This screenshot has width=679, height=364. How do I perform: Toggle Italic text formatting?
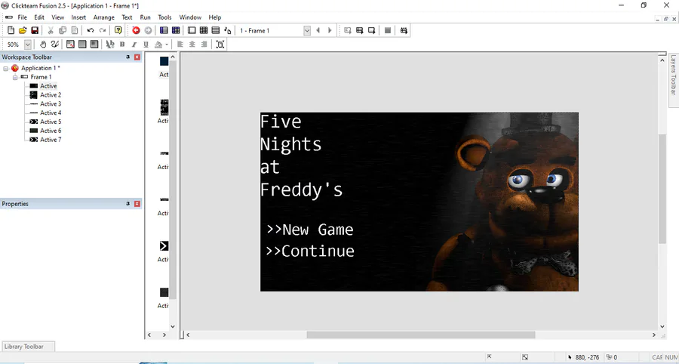click(x=134, y=45)
